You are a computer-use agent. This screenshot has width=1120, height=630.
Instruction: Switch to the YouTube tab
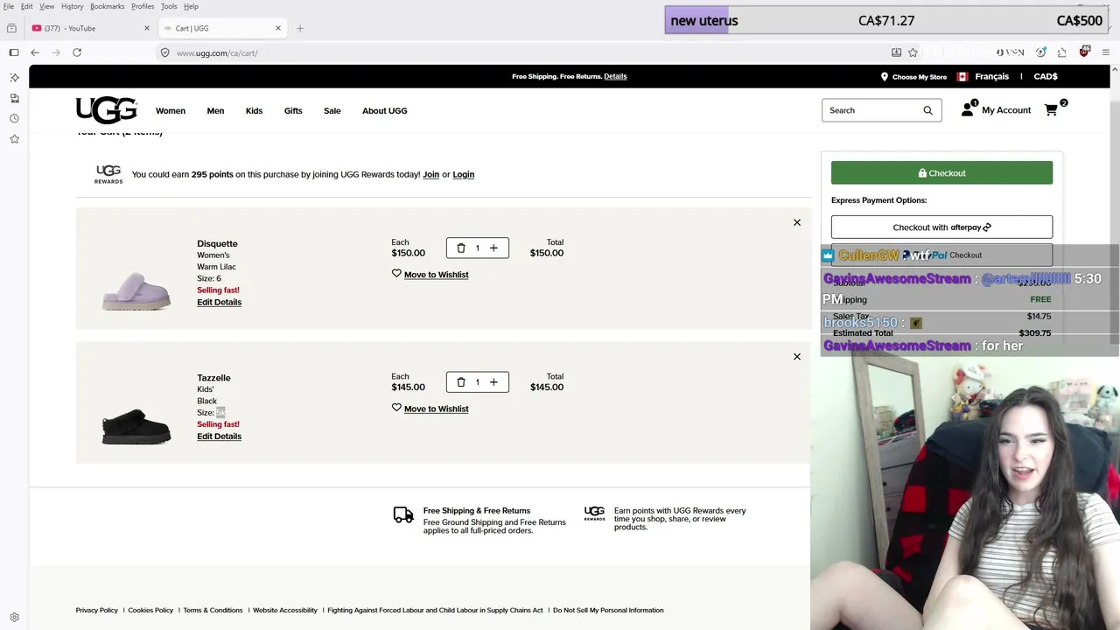(88, 28)
